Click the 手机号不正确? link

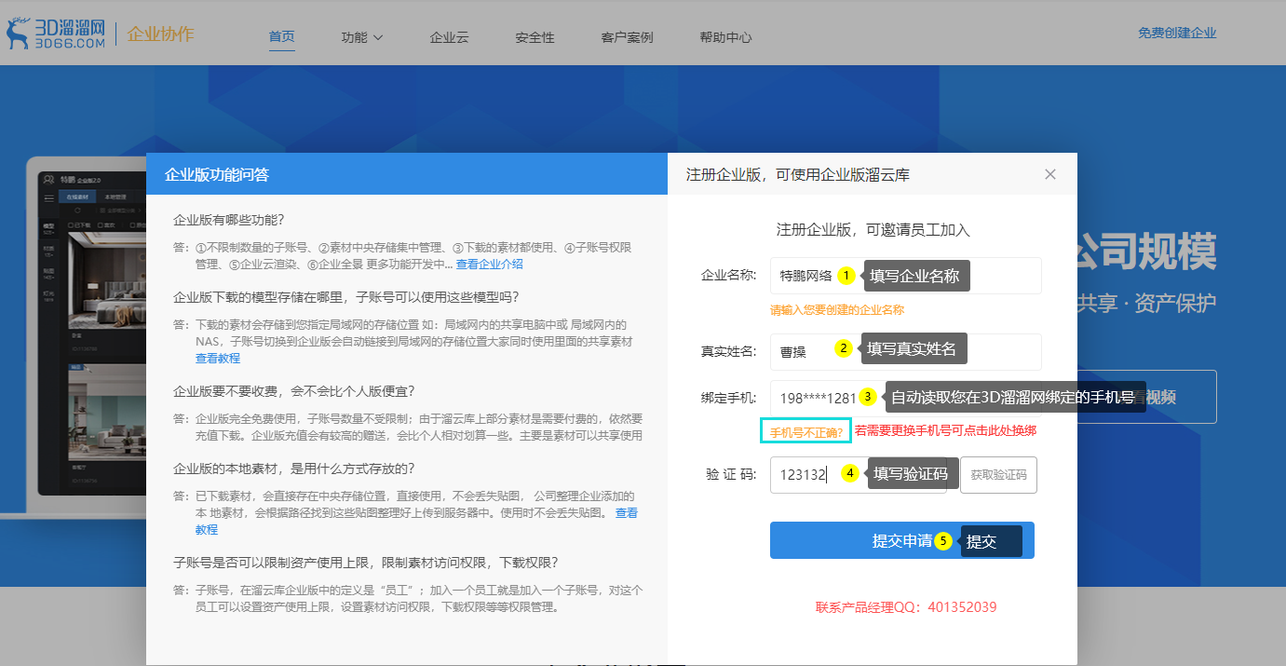805,431
